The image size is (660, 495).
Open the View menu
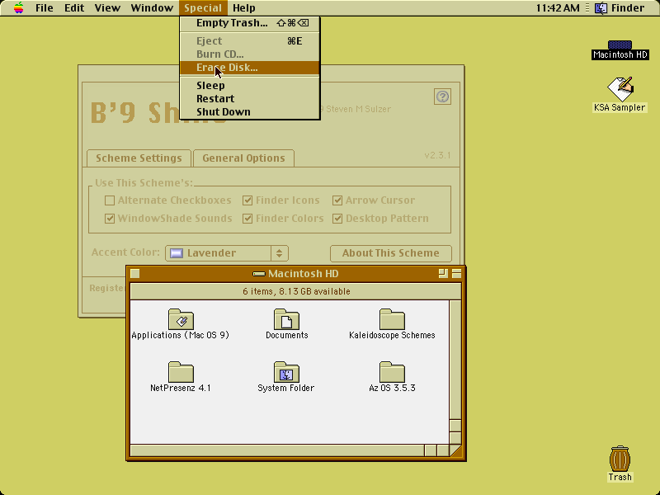(107, 8)
